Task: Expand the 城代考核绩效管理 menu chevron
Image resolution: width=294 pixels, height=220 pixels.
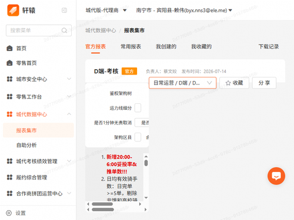Action: [69, 161]
